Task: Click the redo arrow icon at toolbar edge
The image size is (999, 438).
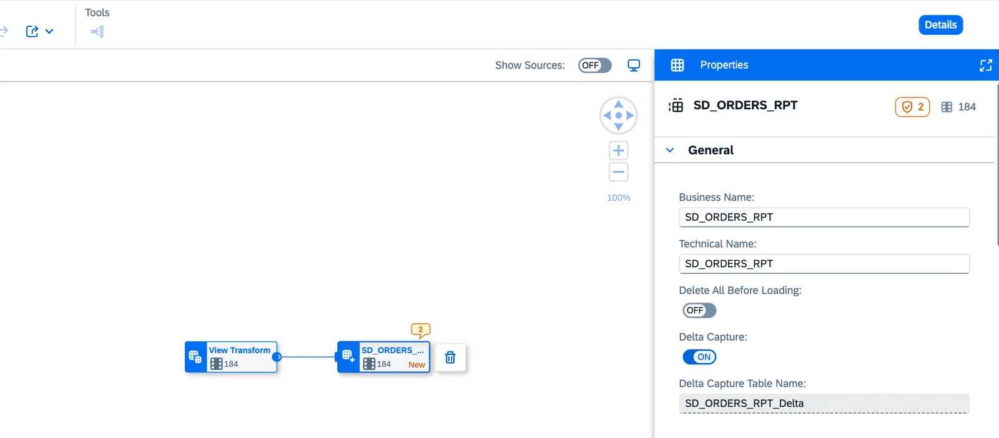Action: coord(3,31)
